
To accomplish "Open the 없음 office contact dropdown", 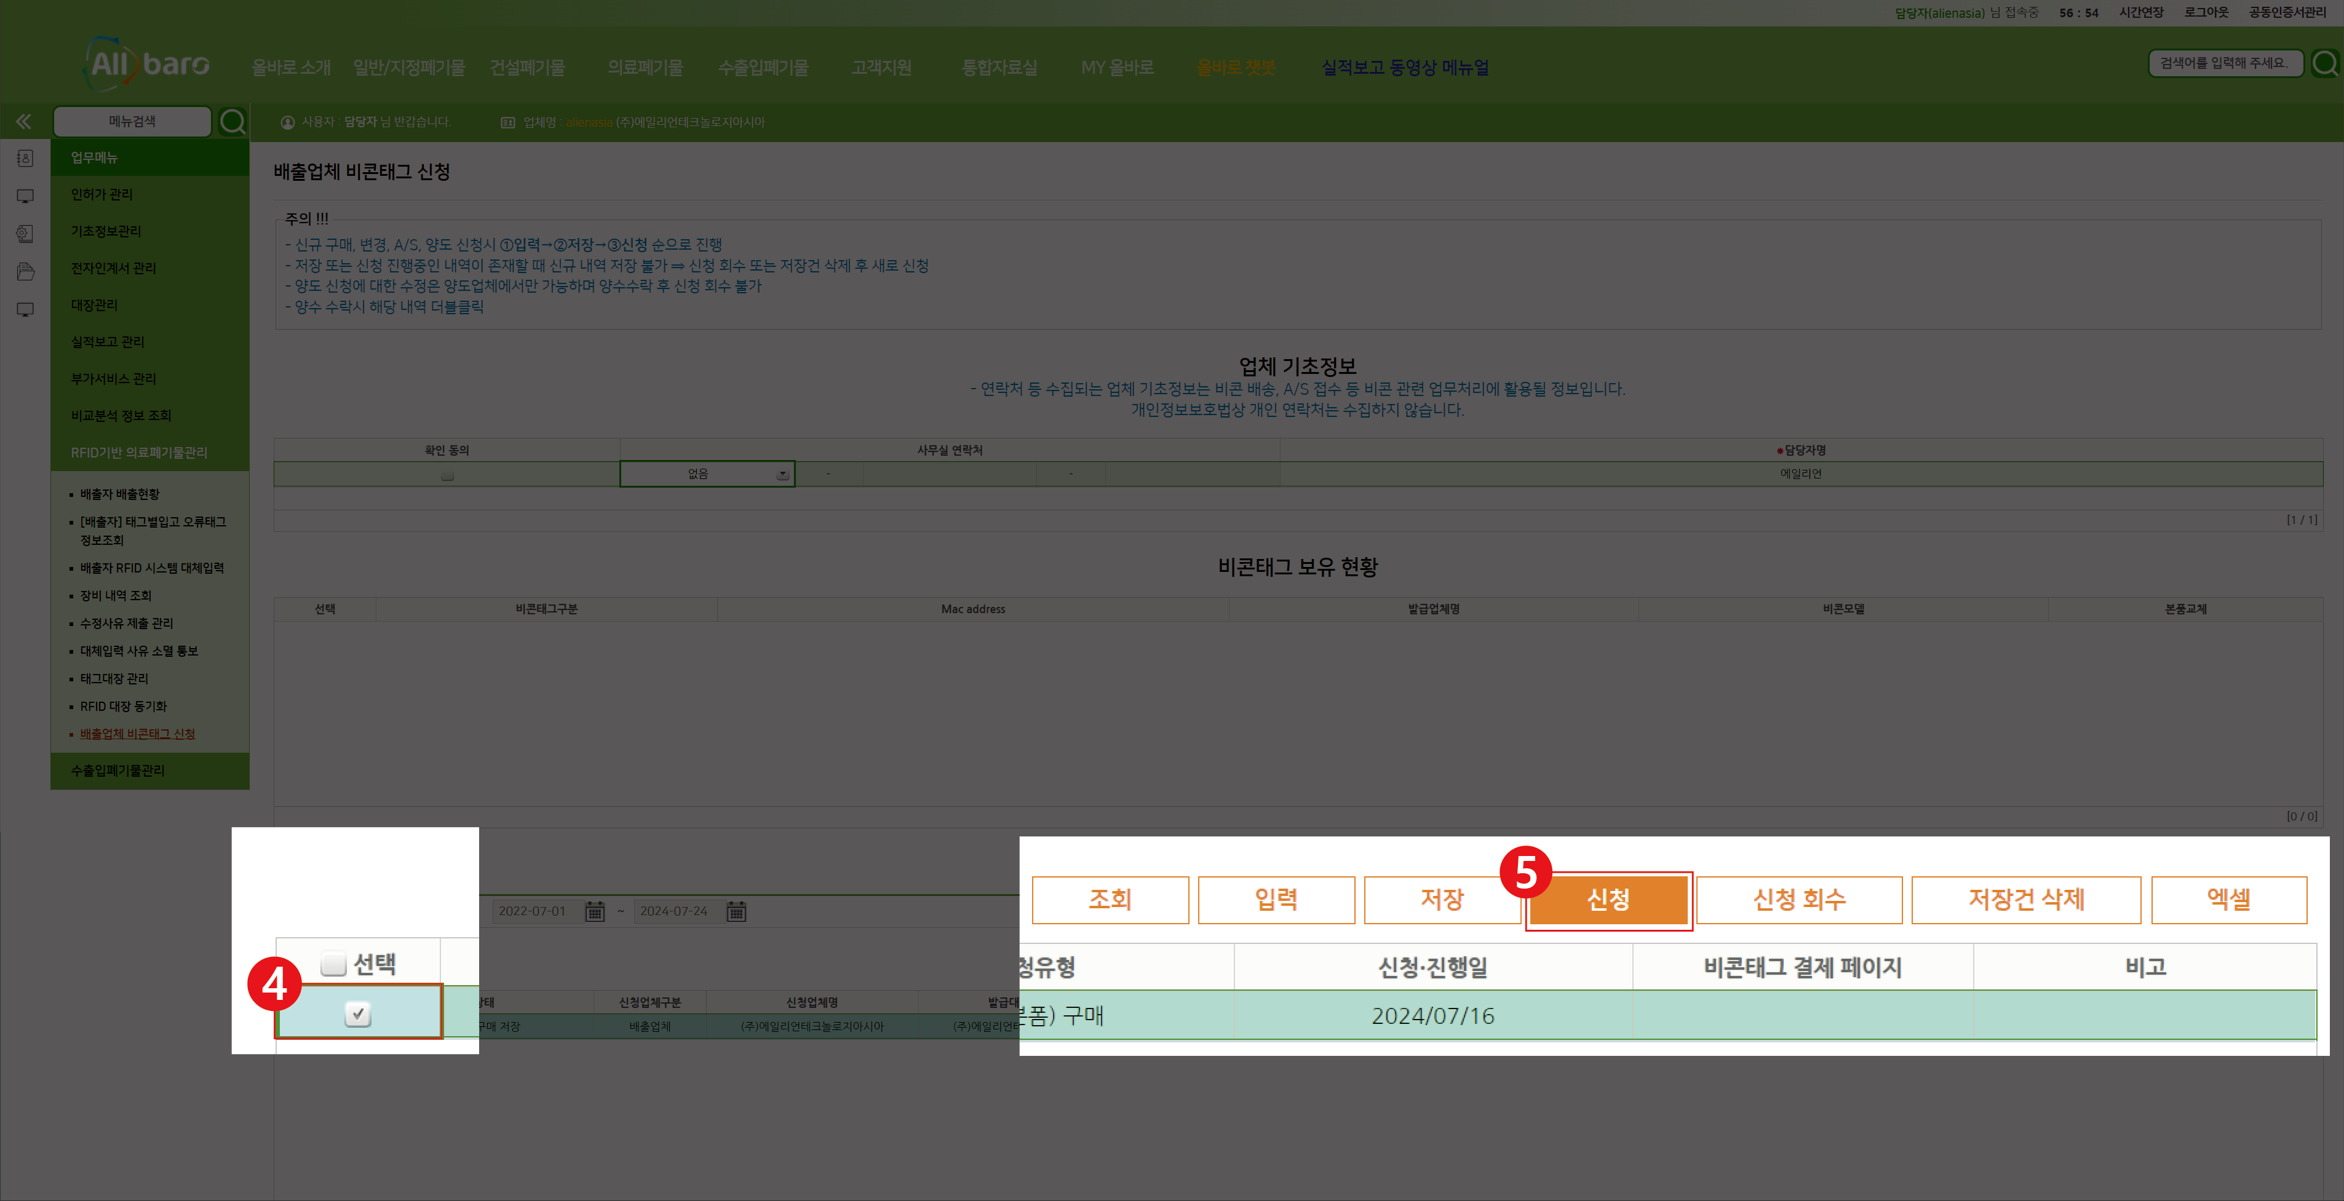I will pos(782,474).
